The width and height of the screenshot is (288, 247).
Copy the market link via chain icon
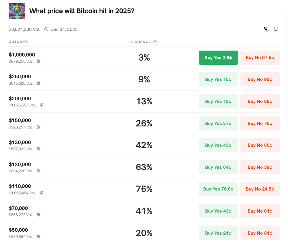pos(266,29)
